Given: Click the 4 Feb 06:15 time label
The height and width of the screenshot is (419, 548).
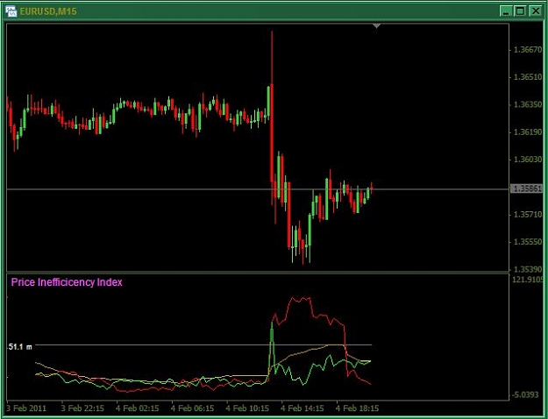Looking at the screenshot, I should [192, 408].
